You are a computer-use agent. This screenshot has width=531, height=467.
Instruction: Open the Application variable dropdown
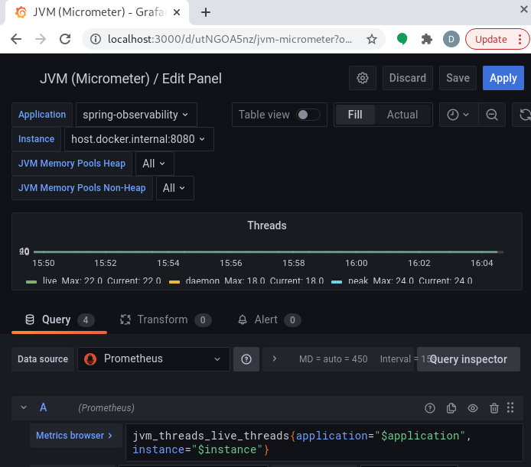pos(136,115)
